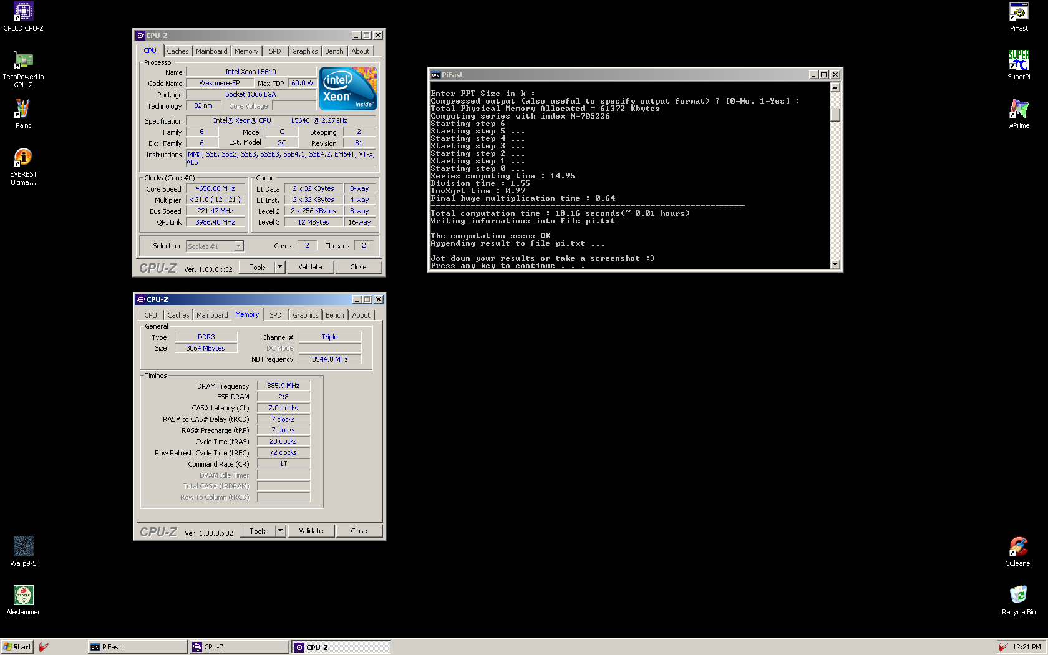
Task: Select the PiFast desktop icon
Action: [x=1019, y=17]
